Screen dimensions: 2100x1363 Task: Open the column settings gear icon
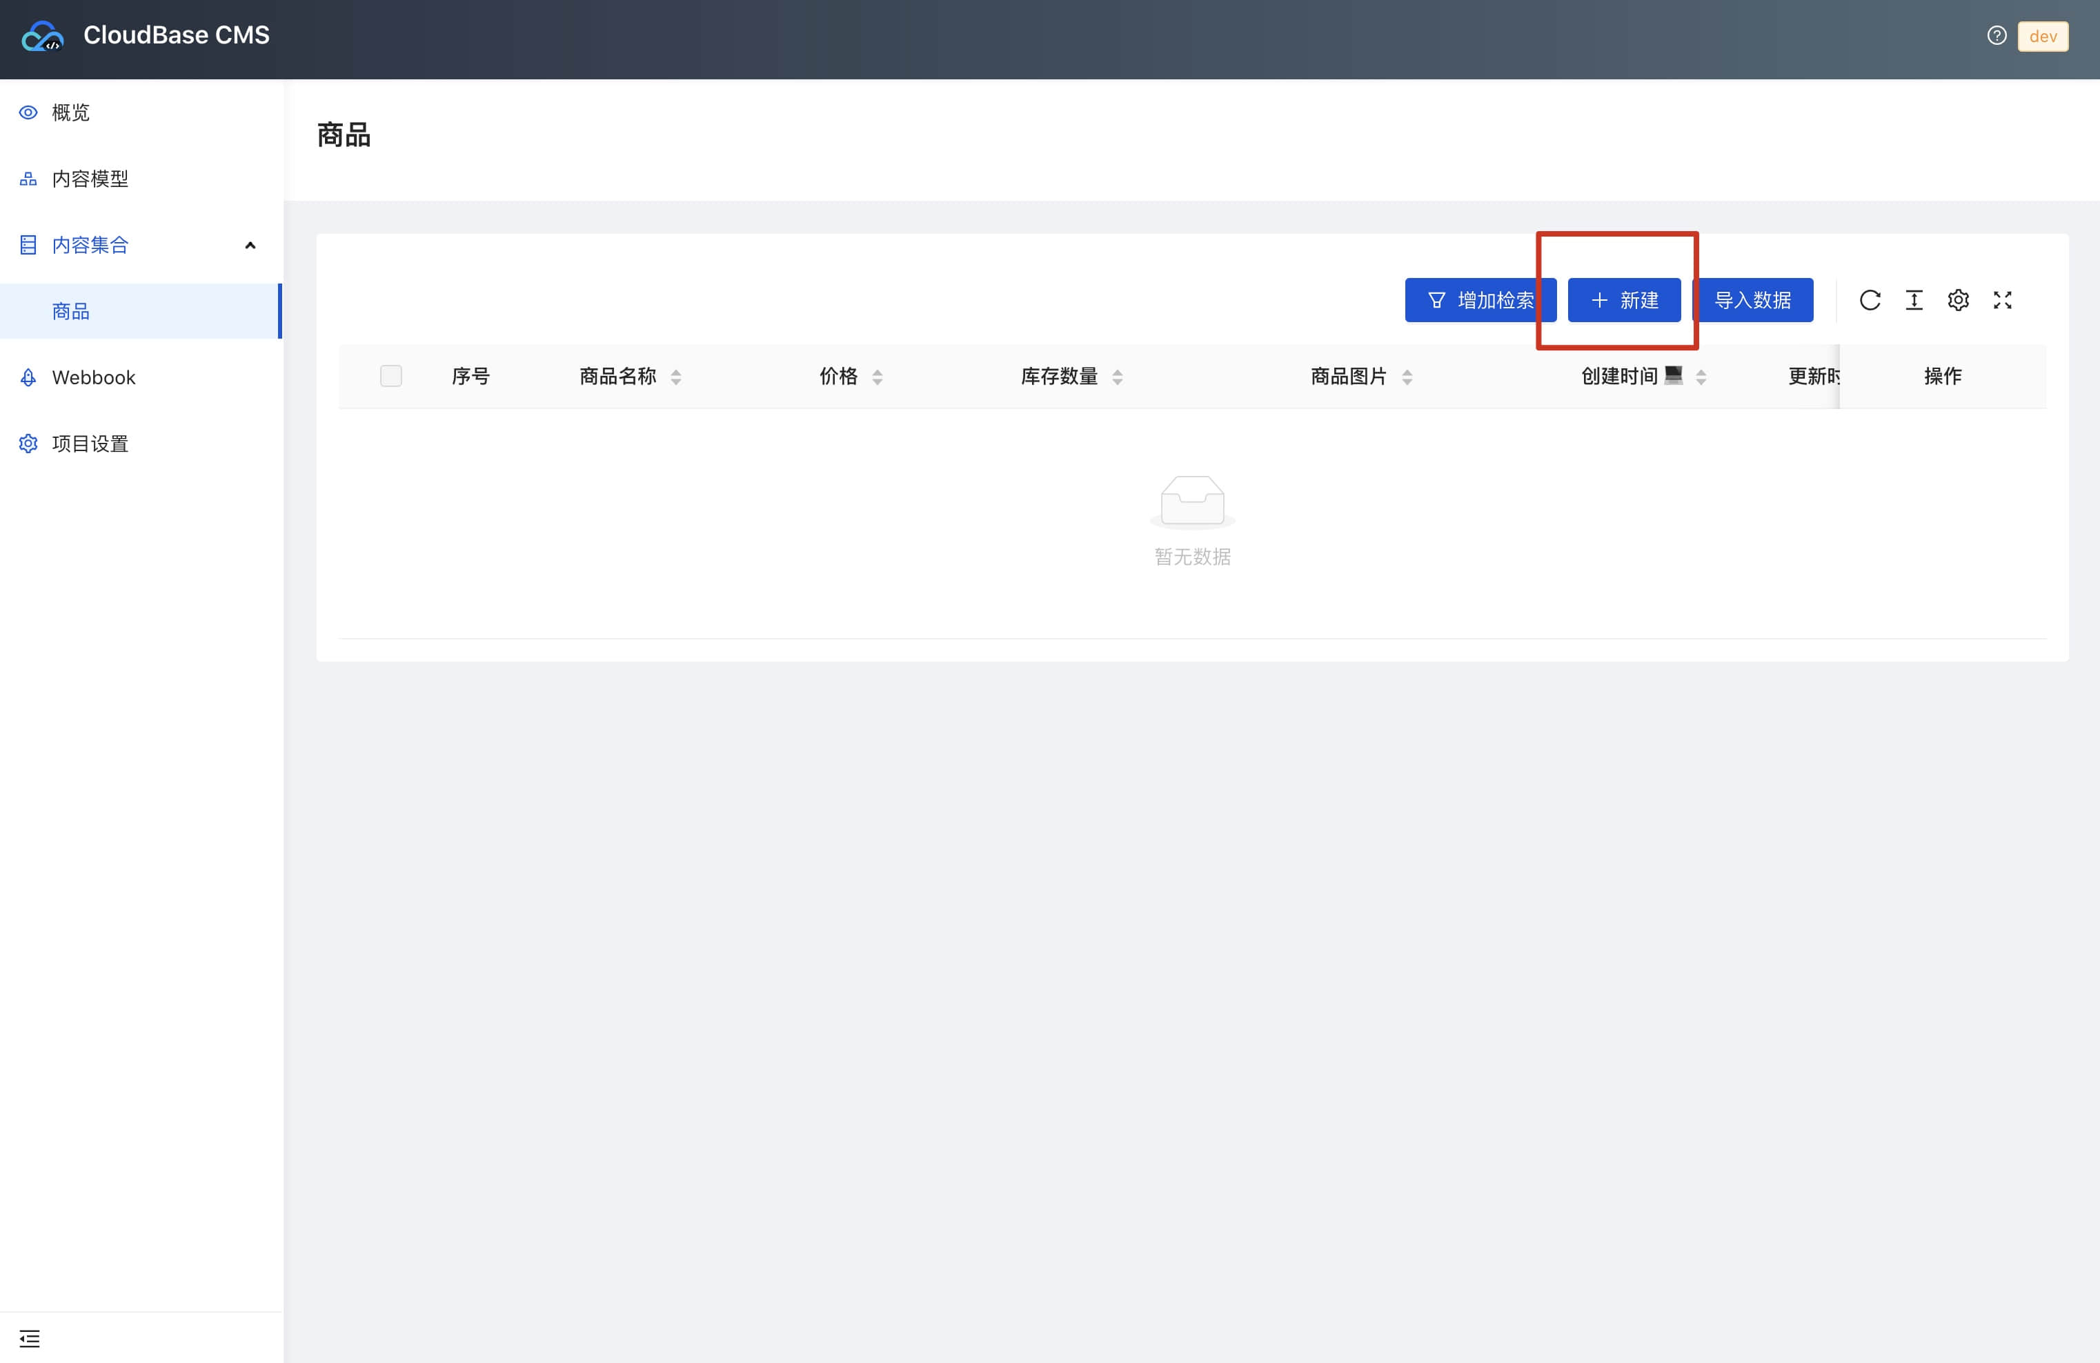tap(1957, 300)
